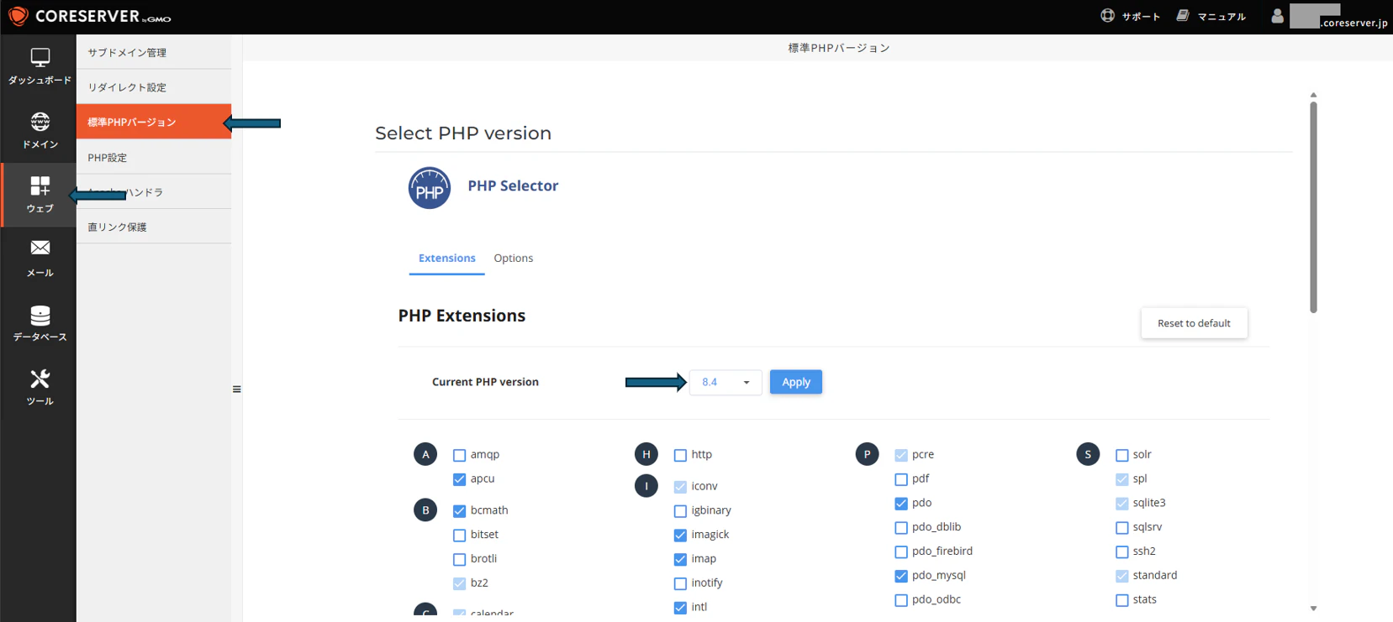Viewport: 1393px width, 622px height.
Task: Open the ツール tools wrench icon
Action: point(40,379)
